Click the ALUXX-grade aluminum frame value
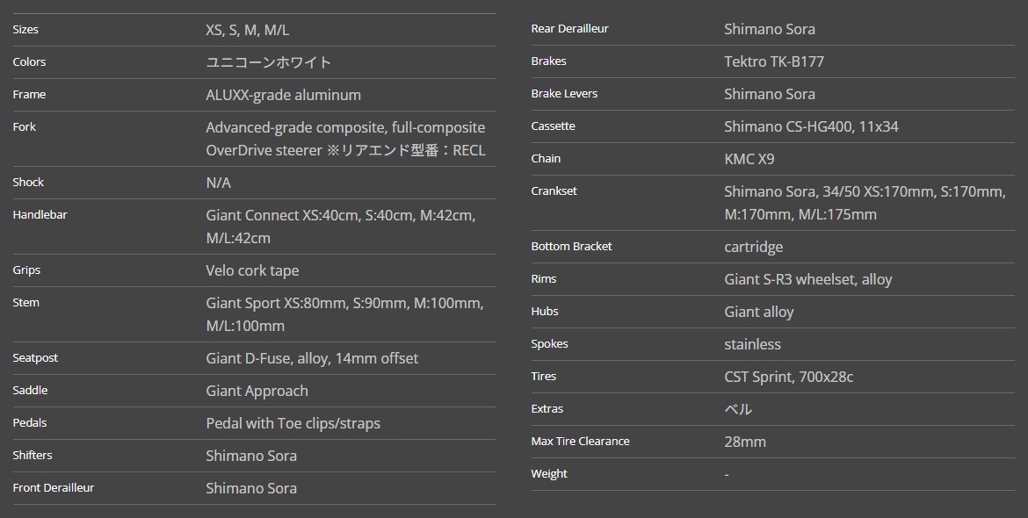The height and width of the screenshot is (518, 1028). [283, 95]
